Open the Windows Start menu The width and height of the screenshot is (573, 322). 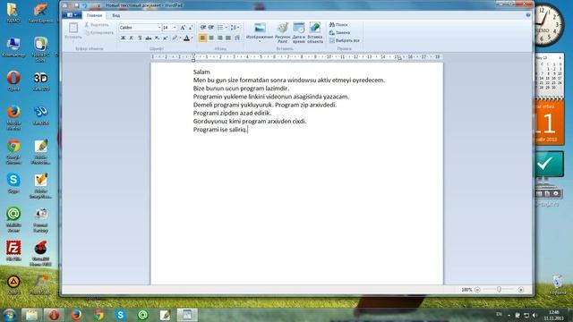tap(10, 315)
